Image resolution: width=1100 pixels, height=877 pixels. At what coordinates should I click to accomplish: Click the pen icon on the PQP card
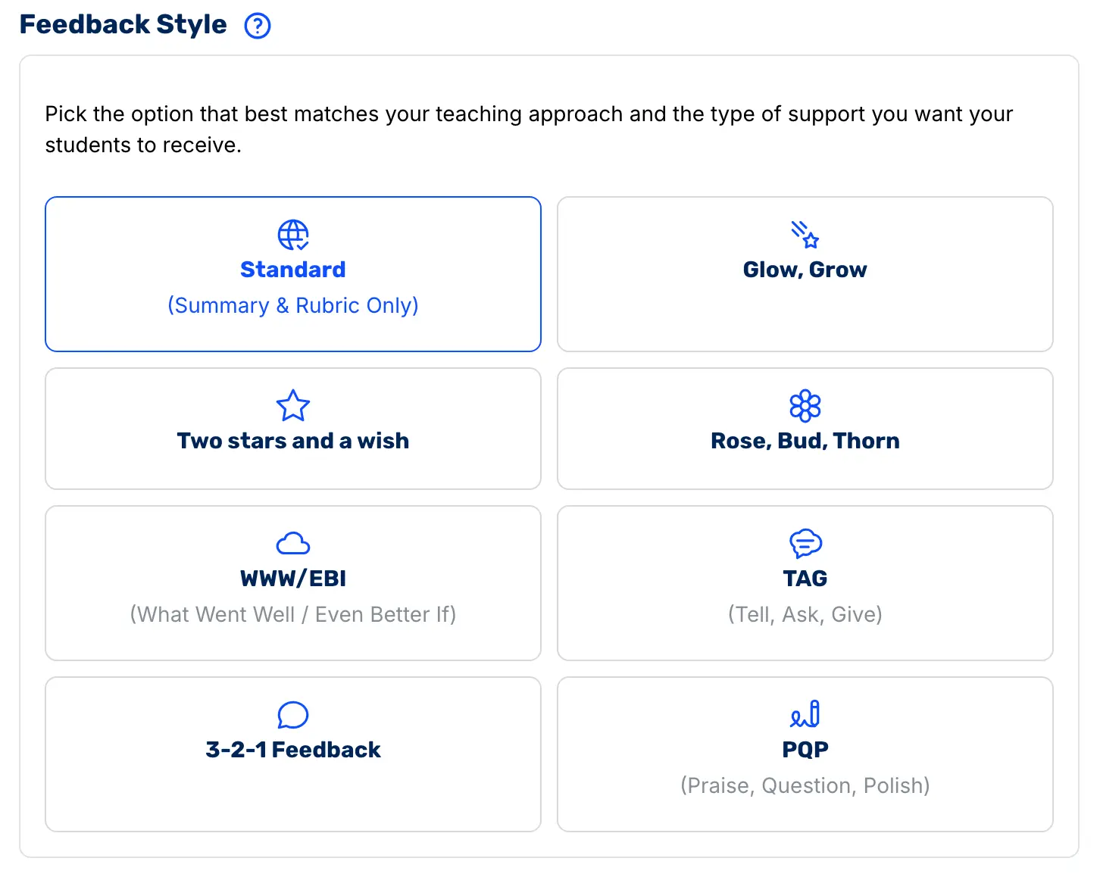tap(805, 715)
